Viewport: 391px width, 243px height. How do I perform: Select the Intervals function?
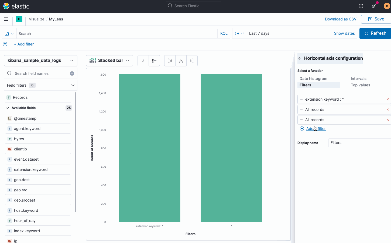pos(358,78)
